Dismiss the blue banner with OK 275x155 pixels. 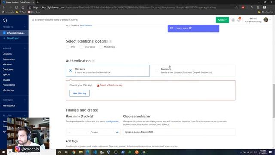coord(171,28)
